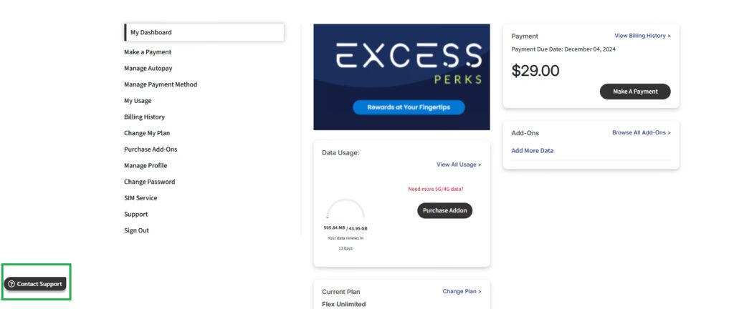This screenshot has height=309, width=734.
Task: Click Rewards at Your Fingertips banner button
Action: 409,107
